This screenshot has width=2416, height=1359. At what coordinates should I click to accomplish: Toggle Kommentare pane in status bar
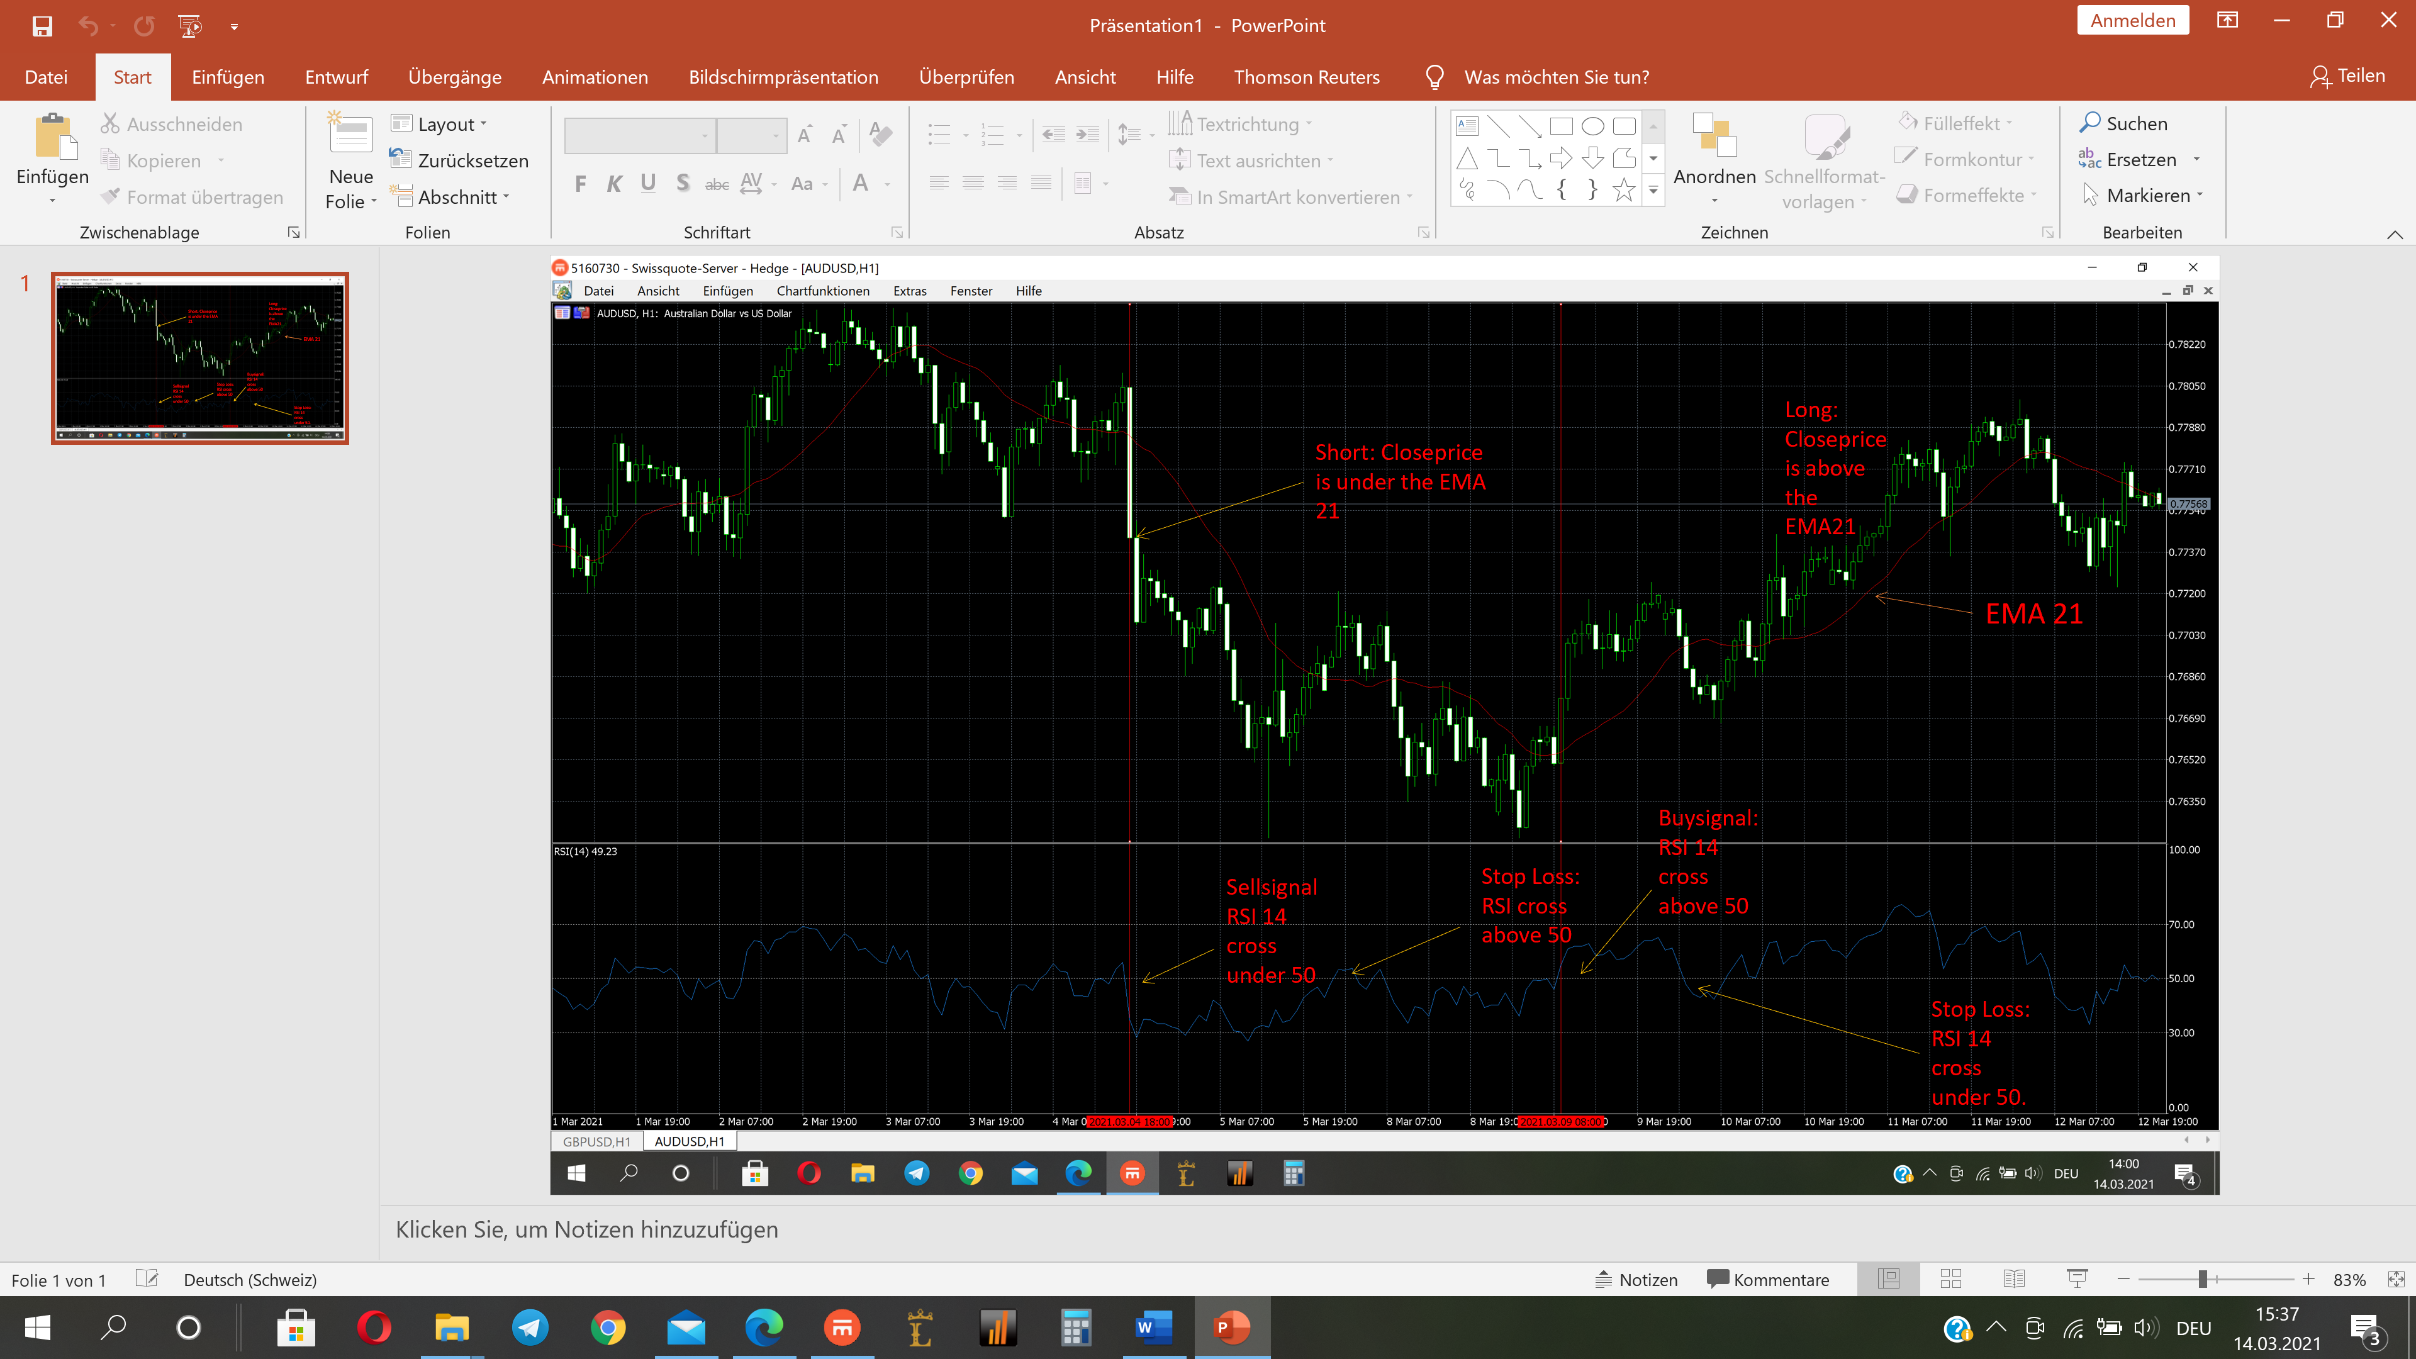tap(1768, 1279)
